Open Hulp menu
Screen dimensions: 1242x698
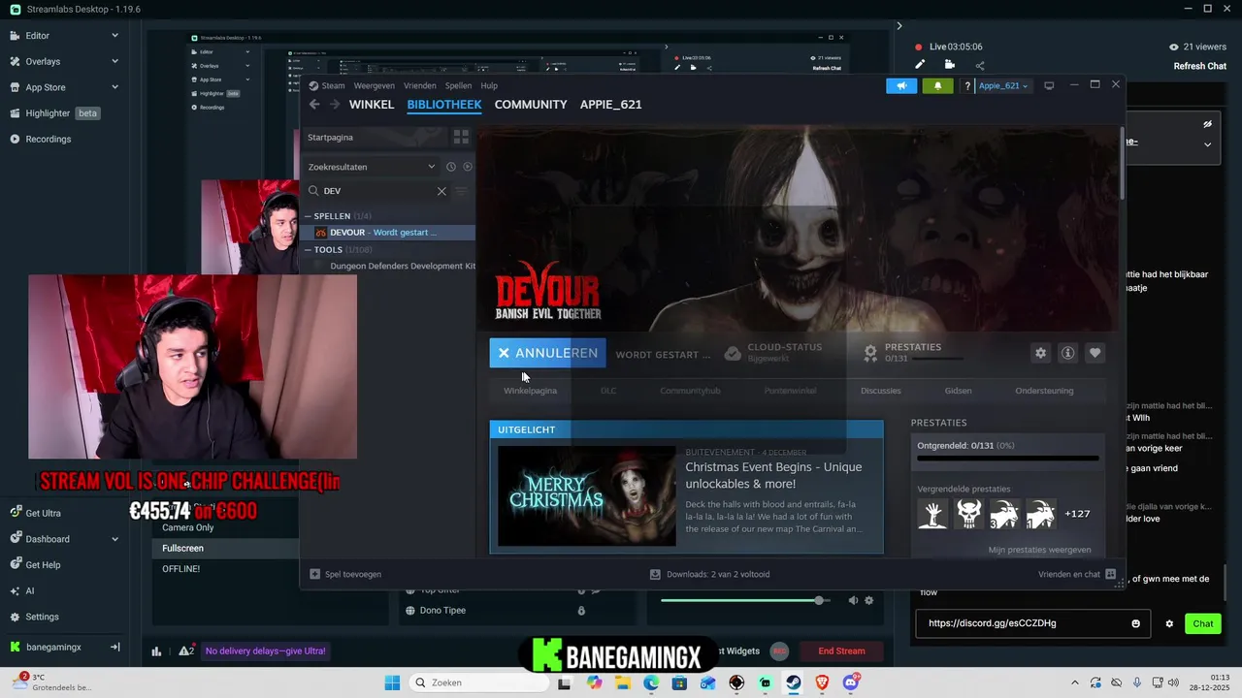coord(489,85)
